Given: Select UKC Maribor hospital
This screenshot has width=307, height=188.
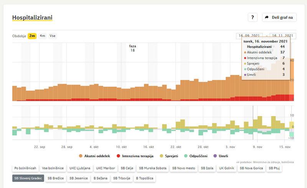Looking at the screenshot, I should point(106,168).
